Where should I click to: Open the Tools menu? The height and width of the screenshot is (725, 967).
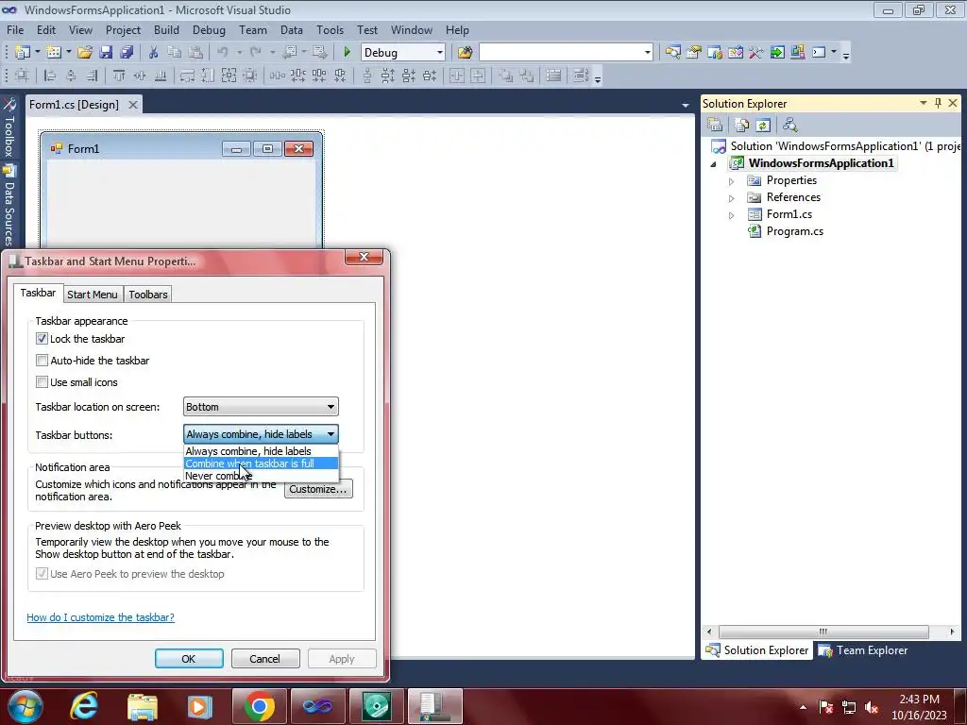point(330,29)
